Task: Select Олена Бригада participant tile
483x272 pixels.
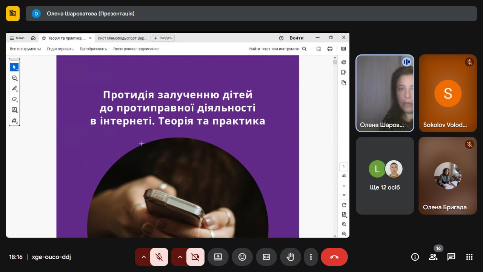Action: [x=448, y=176]
